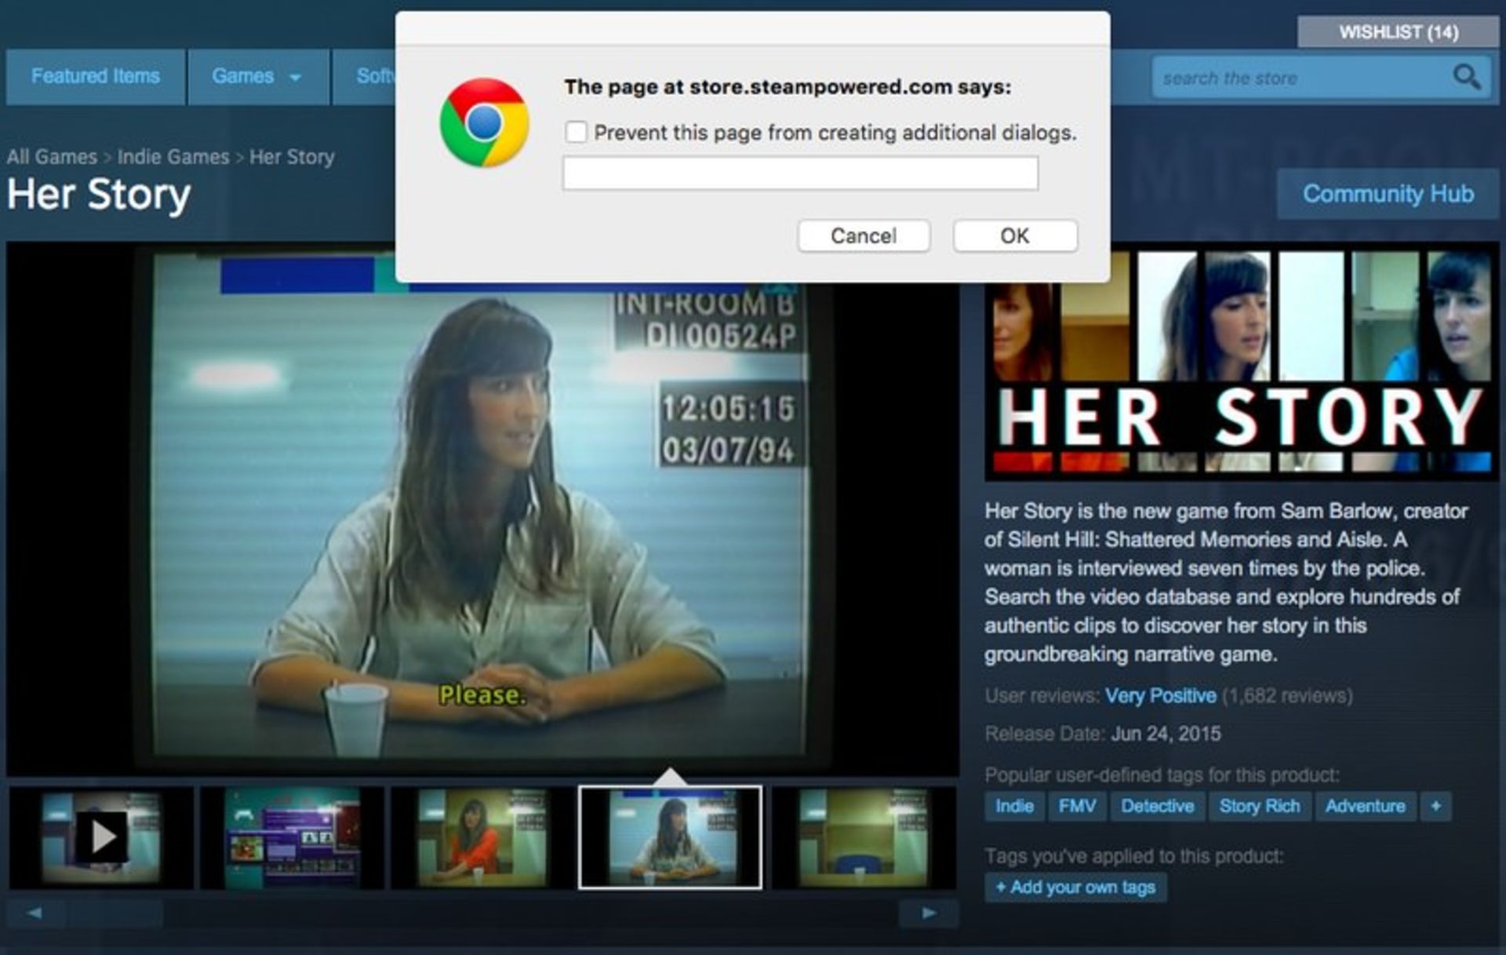Select the empty chair room thumbnail
The width and height of the screenshot is (1506, 955).
pyautogui.click(x=864, y=837)
